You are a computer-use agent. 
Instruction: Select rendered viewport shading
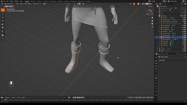(x=151, y=4)
